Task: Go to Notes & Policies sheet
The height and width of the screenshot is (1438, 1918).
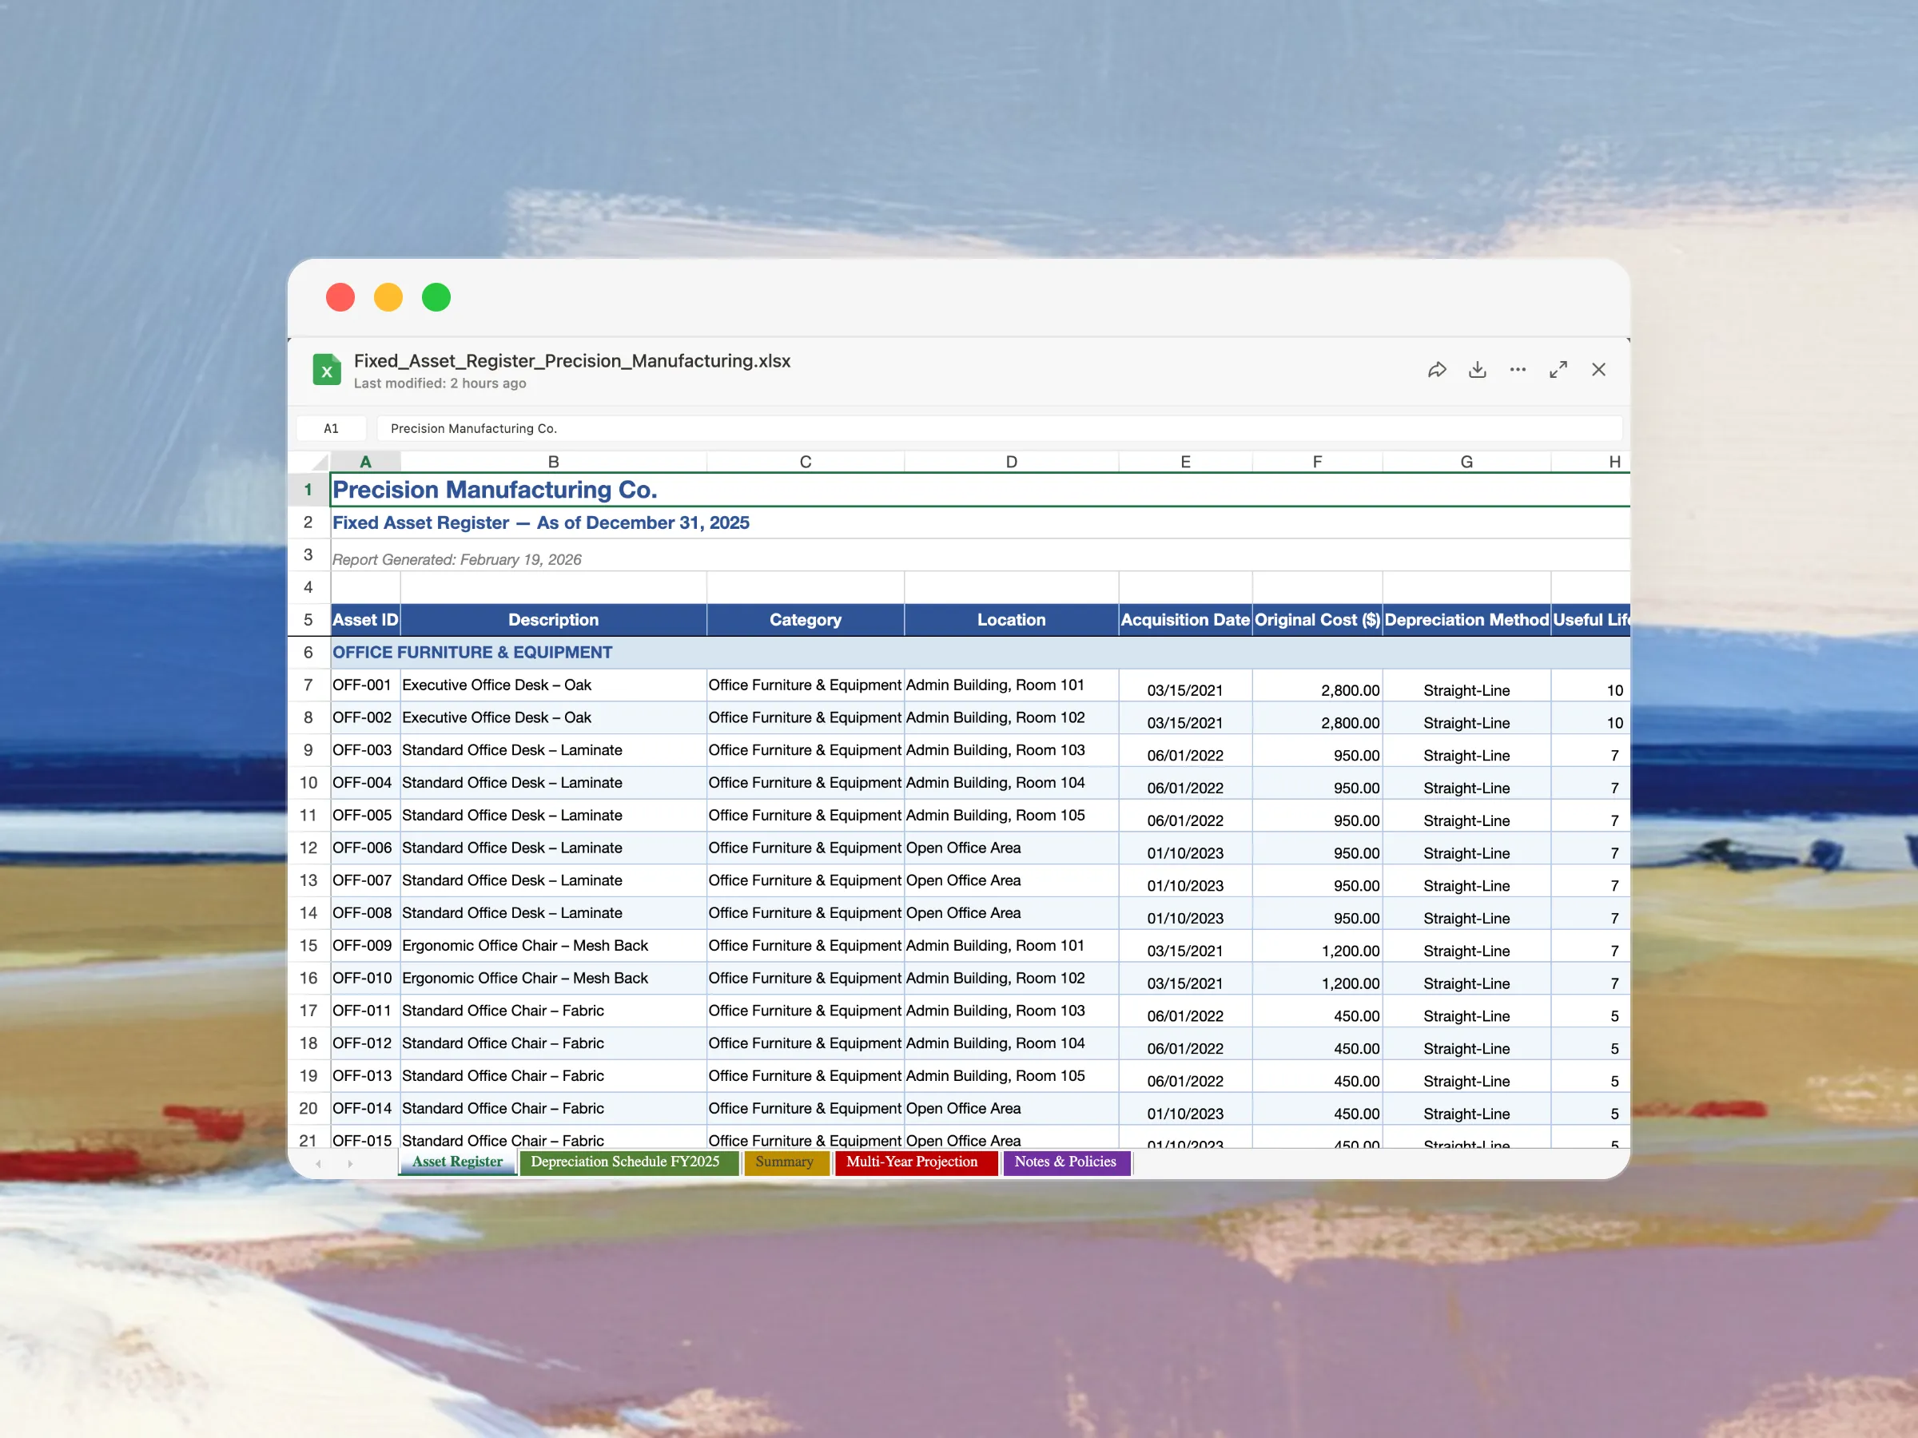Action: (1064, 1162)
